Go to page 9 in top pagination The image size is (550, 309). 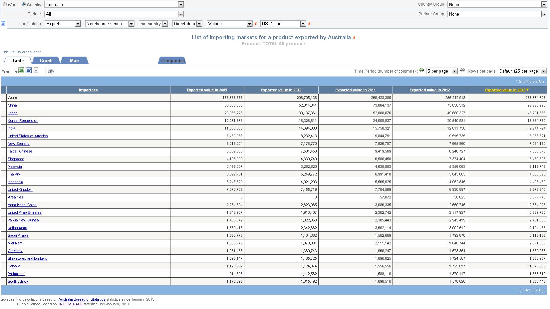click(x=544, y=81)
